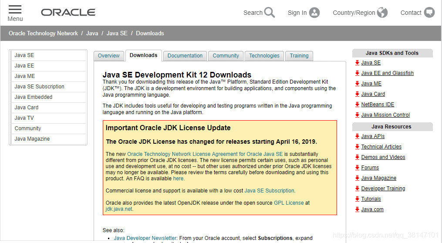Open Java.com link
Screen dimensions: 442x243
coord(372,209)
